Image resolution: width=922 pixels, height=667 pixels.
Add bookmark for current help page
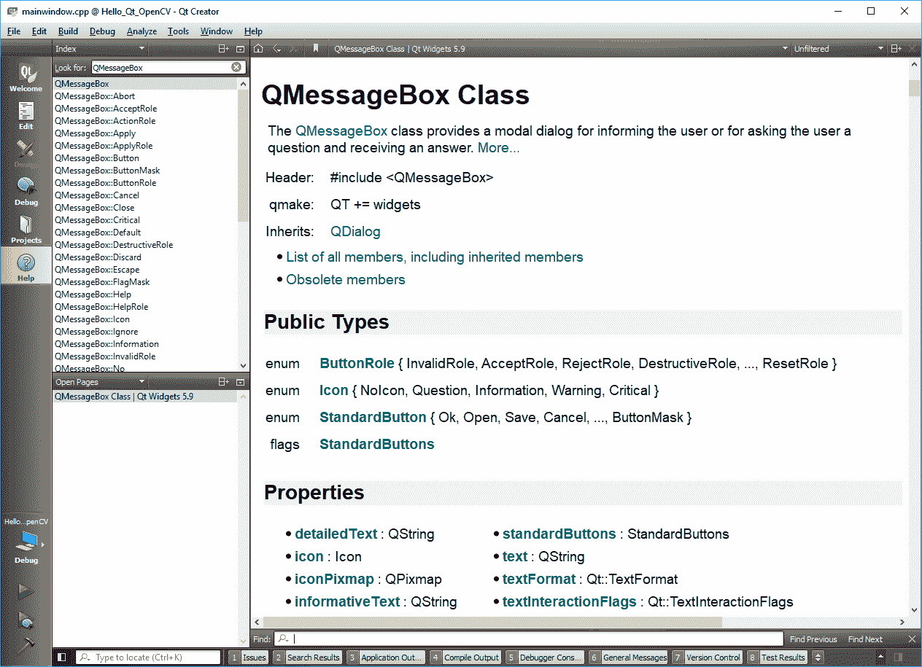(316, 49)
